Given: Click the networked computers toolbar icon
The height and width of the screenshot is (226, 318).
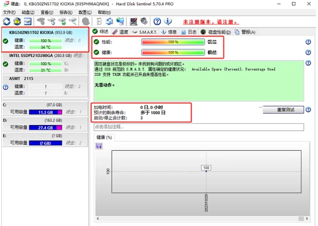Looking at the screenshot, I should pyautogui.click(x=120, y=21).
